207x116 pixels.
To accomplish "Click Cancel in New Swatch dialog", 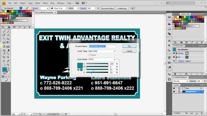I will tap(129, 51).
